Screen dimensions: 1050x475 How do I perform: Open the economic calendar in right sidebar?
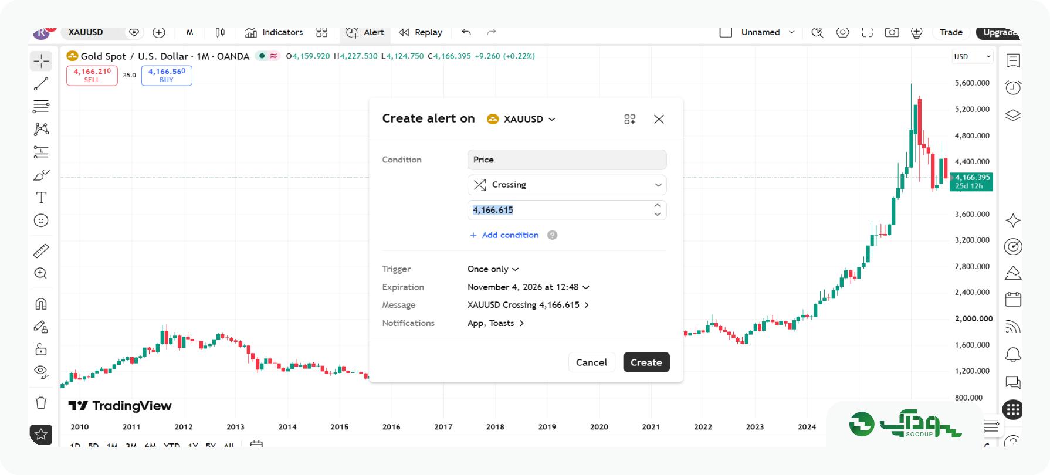[1013, 299]
